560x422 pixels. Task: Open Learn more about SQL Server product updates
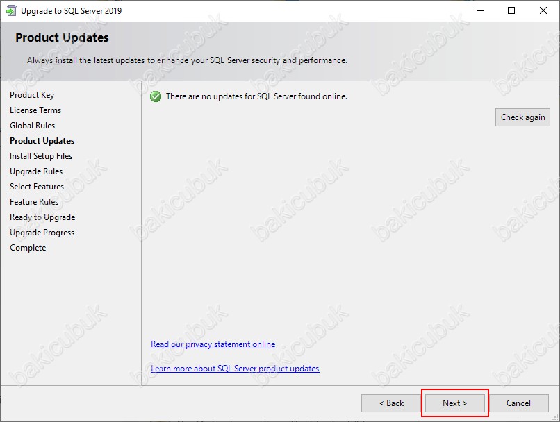(x=235, y=369)
